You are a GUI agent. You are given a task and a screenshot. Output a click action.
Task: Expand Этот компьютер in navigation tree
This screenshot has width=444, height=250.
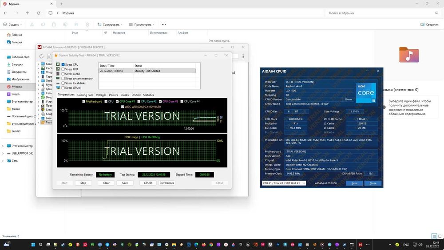pos(3,146)
